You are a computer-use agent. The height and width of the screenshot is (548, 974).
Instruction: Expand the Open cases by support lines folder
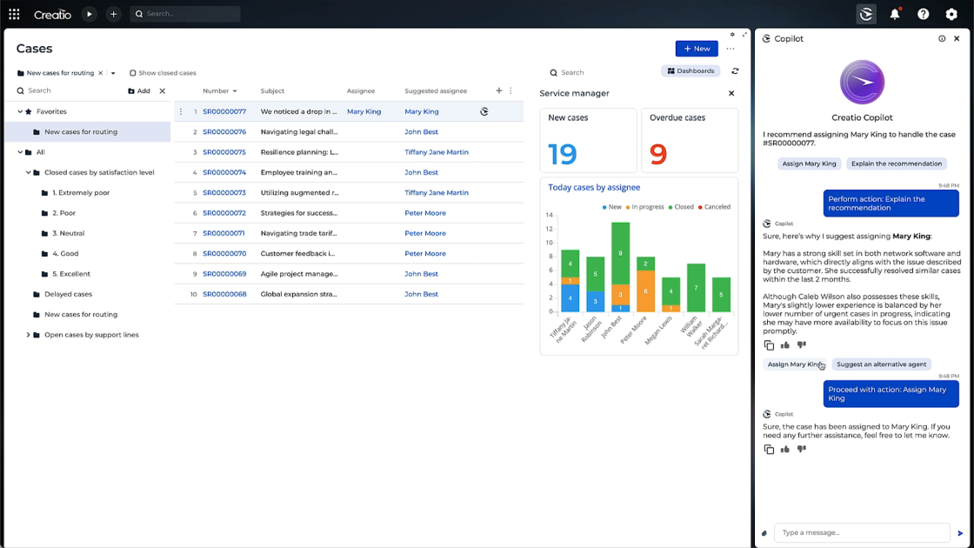click(27, 334)
